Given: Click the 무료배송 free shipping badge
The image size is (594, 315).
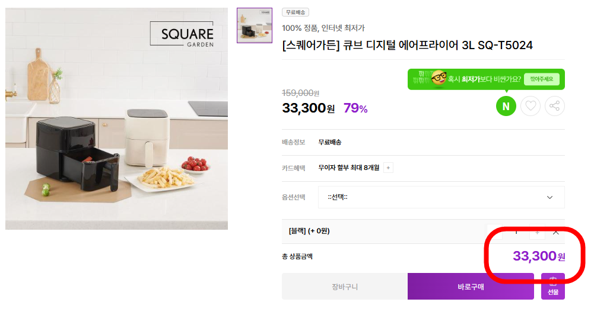Looking at the screenshot, I should (296, 12).
